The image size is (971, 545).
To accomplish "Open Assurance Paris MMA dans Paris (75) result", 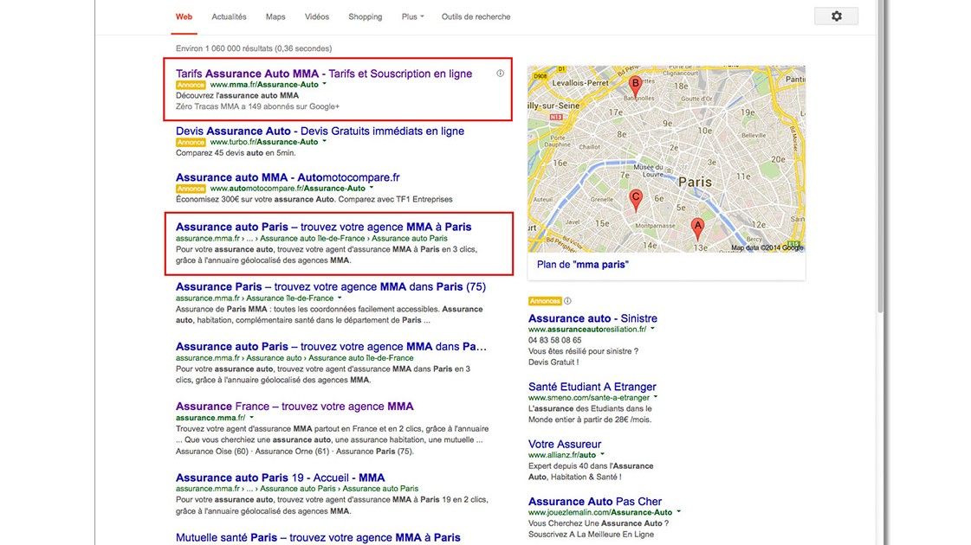I will [x=331, y=287].
